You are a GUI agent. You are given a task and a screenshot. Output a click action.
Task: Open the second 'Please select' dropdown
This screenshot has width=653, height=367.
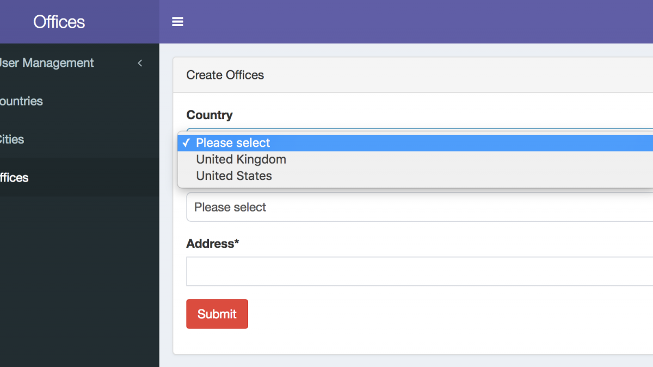[x=420, y=207]
